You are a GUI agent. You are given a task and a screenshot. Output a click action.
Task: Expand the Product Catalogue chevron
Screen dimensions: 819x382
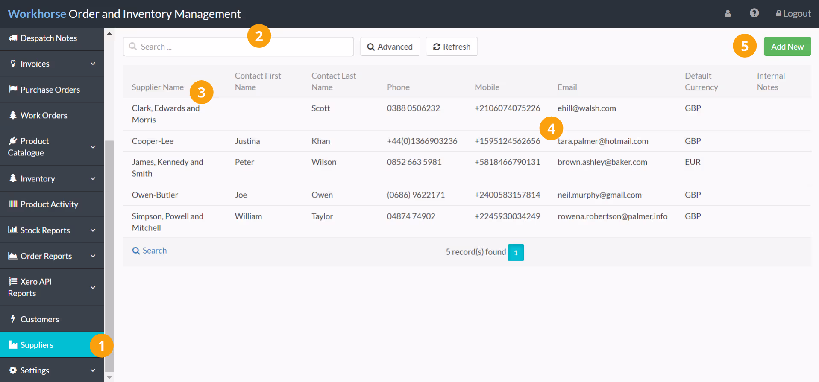(x=93, y=147)
